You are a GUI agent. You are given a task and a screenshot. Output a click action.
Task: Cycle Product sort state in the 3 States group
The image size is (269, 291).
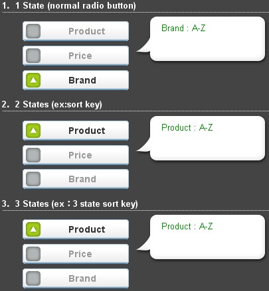[x=76, y=229]
